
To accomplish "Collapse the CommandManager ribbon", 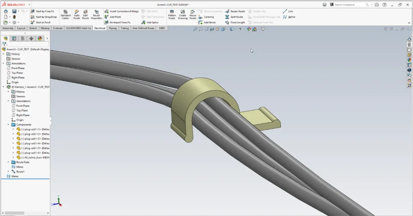I will tap(409, 23).
